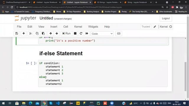Open Zoom from taskbar
The image size is (189, 106).
coord(112,103)
